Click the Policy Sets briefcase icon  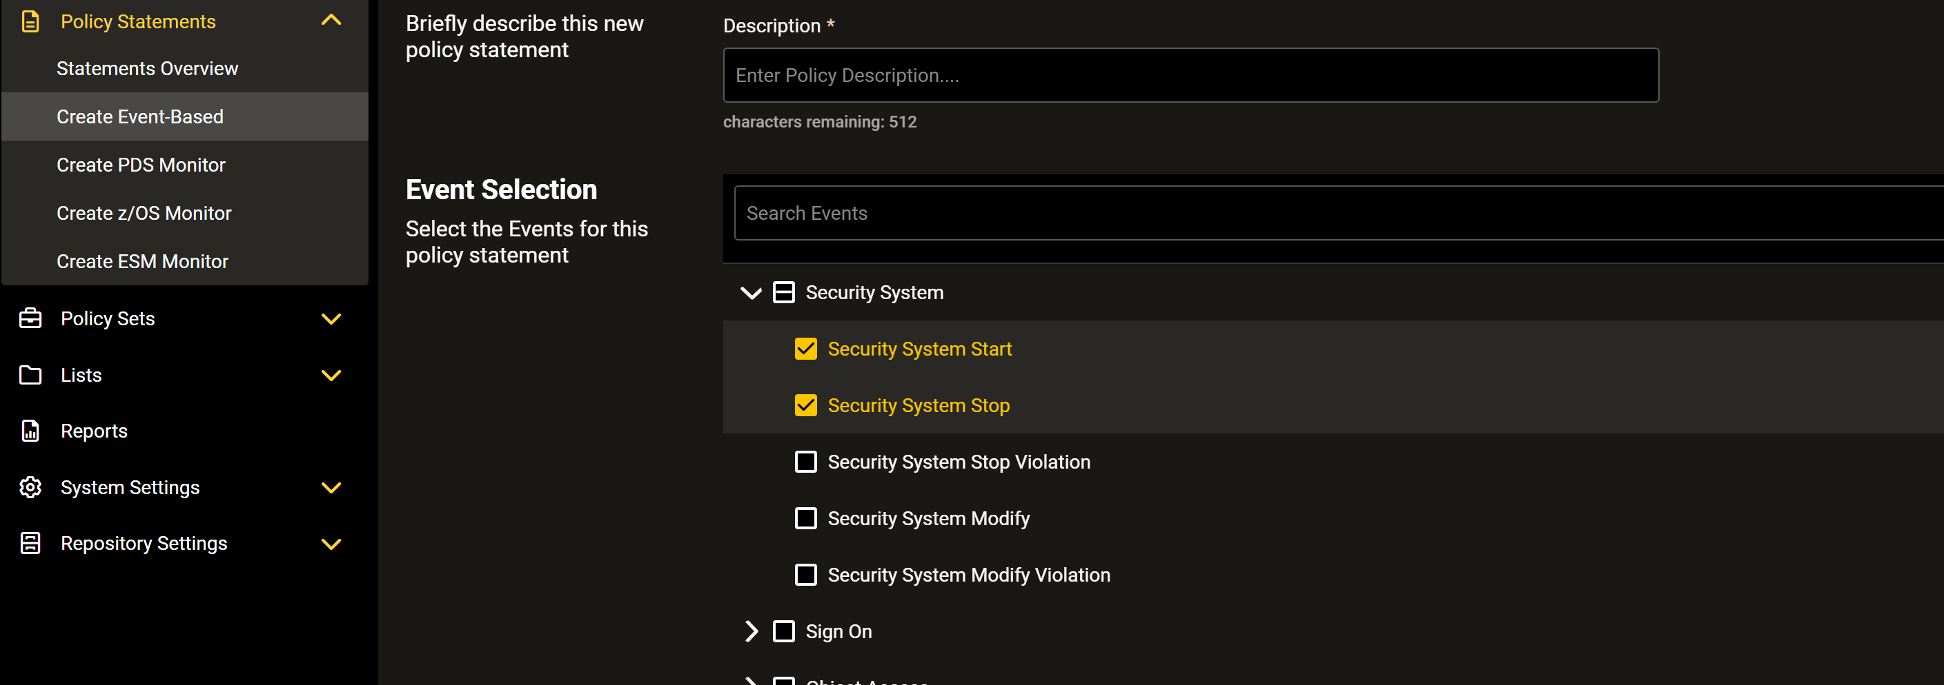(30, 318)
